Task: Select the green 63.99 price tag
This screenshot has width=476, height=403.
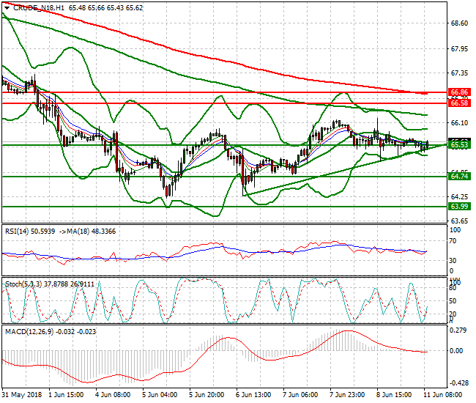Action: [459, 207]
